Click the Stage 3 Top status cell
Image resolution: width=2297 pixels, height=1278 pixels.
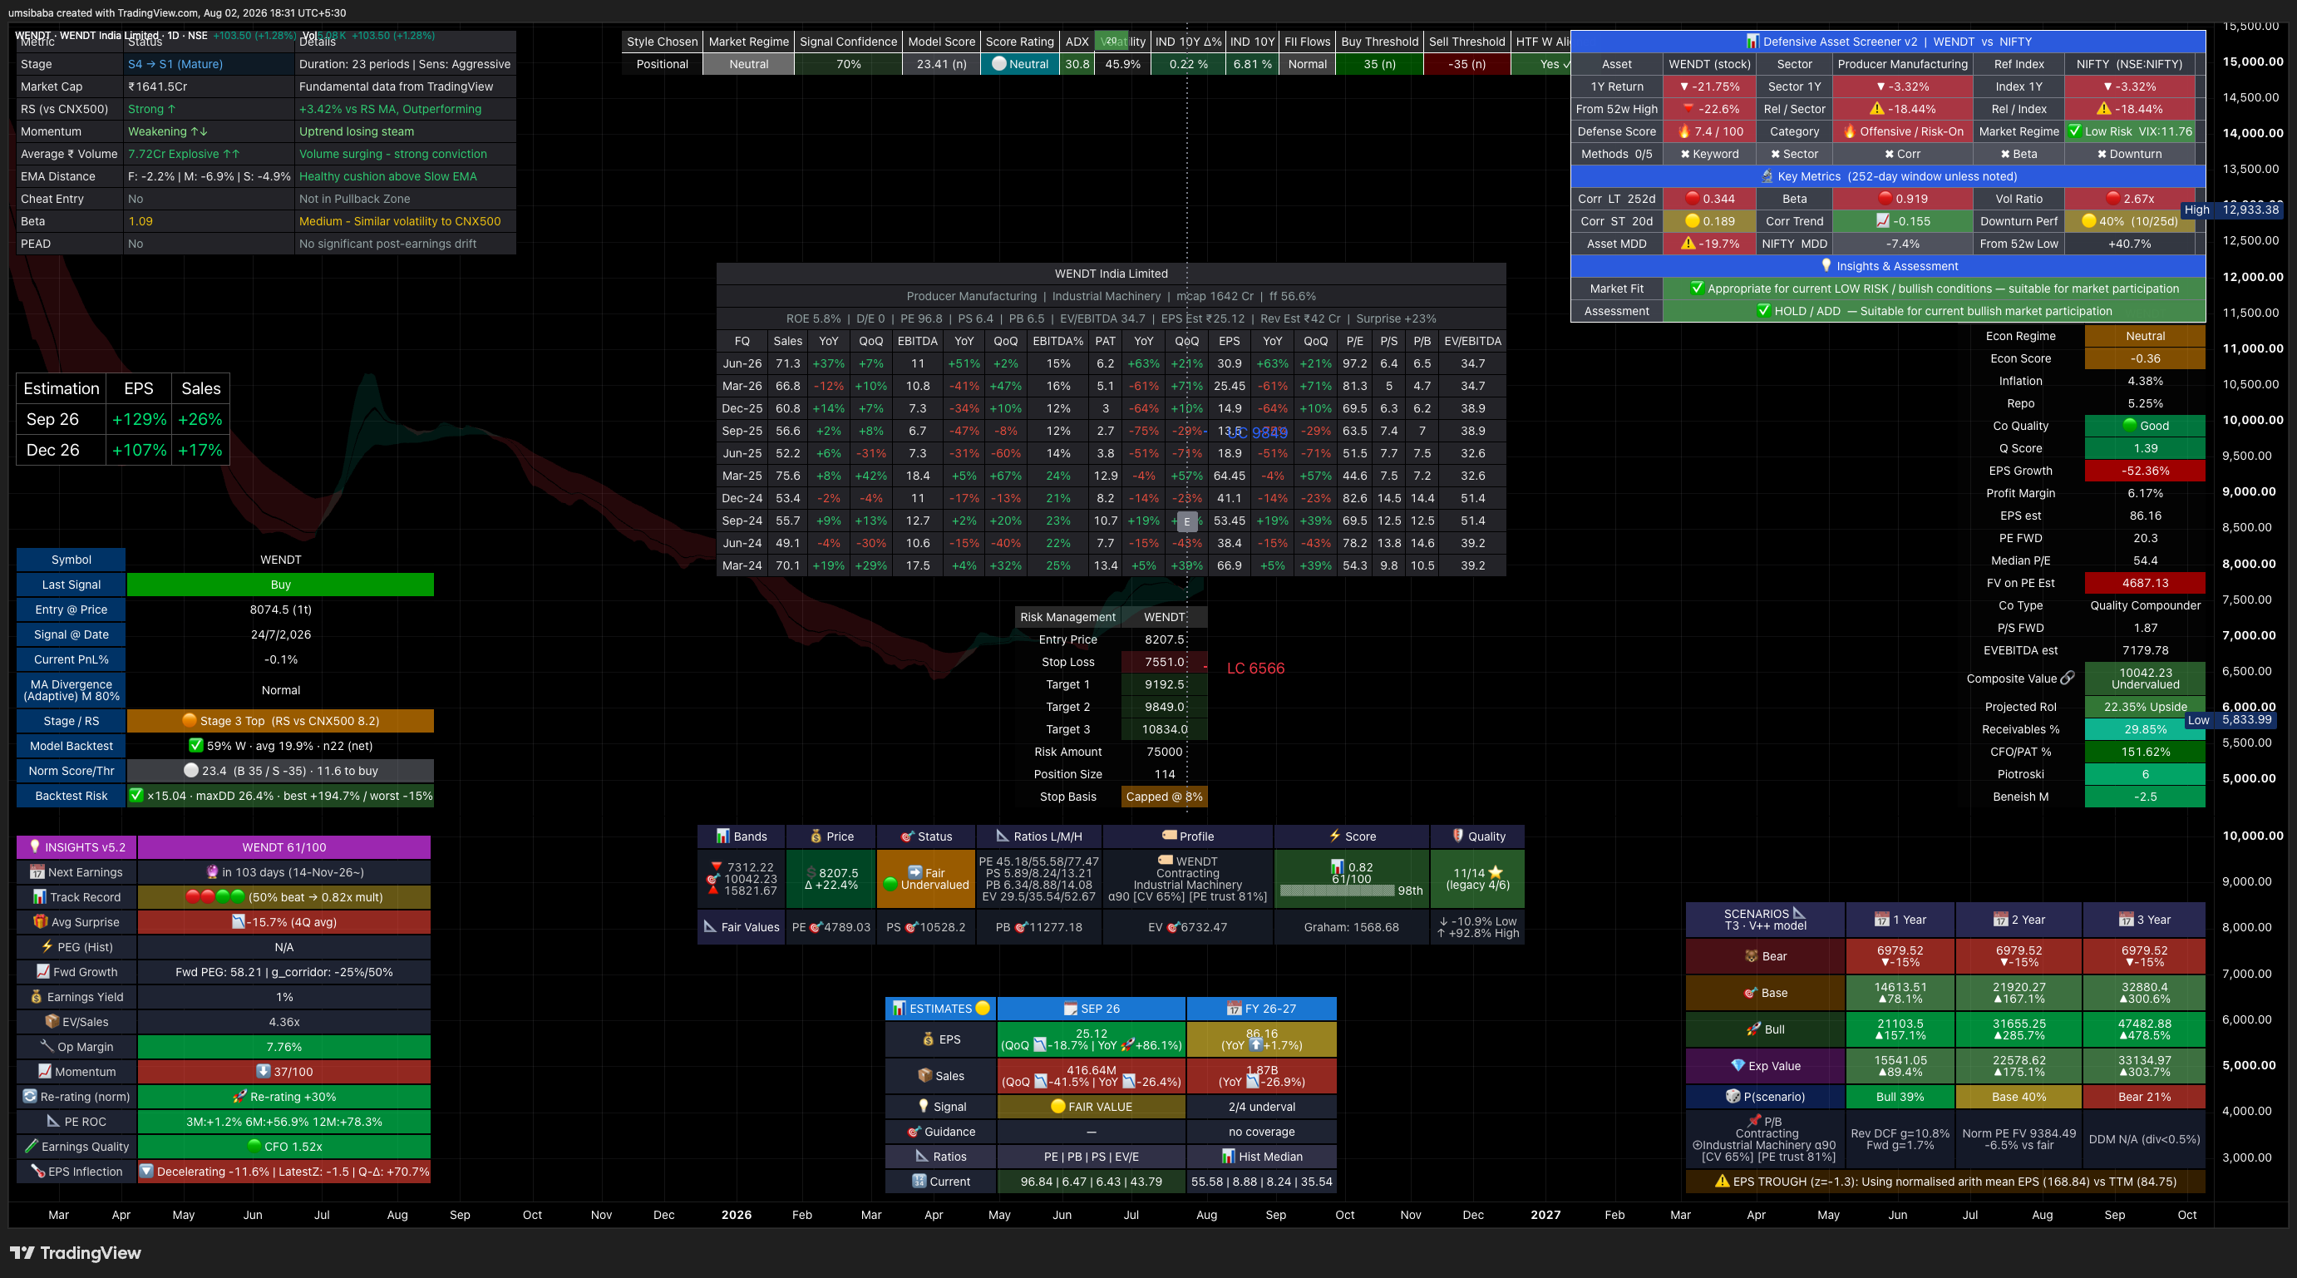click(x=281, y=721)
